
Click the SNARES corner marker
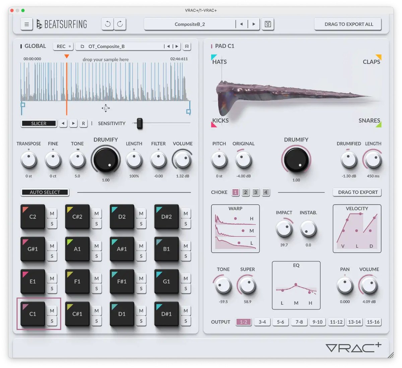point(379,125)
